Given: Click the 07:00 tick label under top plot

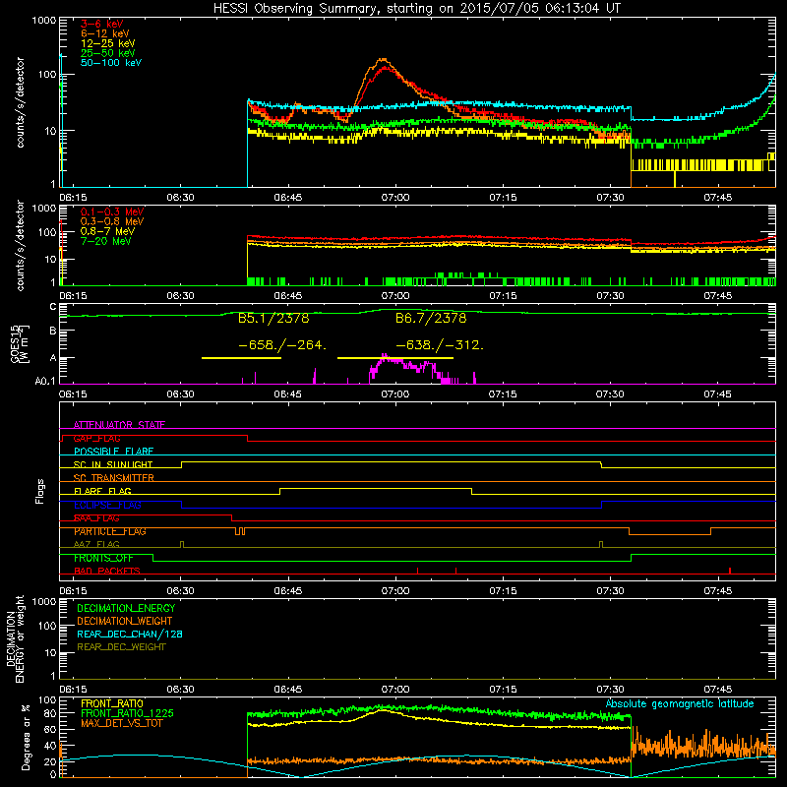Looking at the screenshot, I should click(x=395, y=198).
